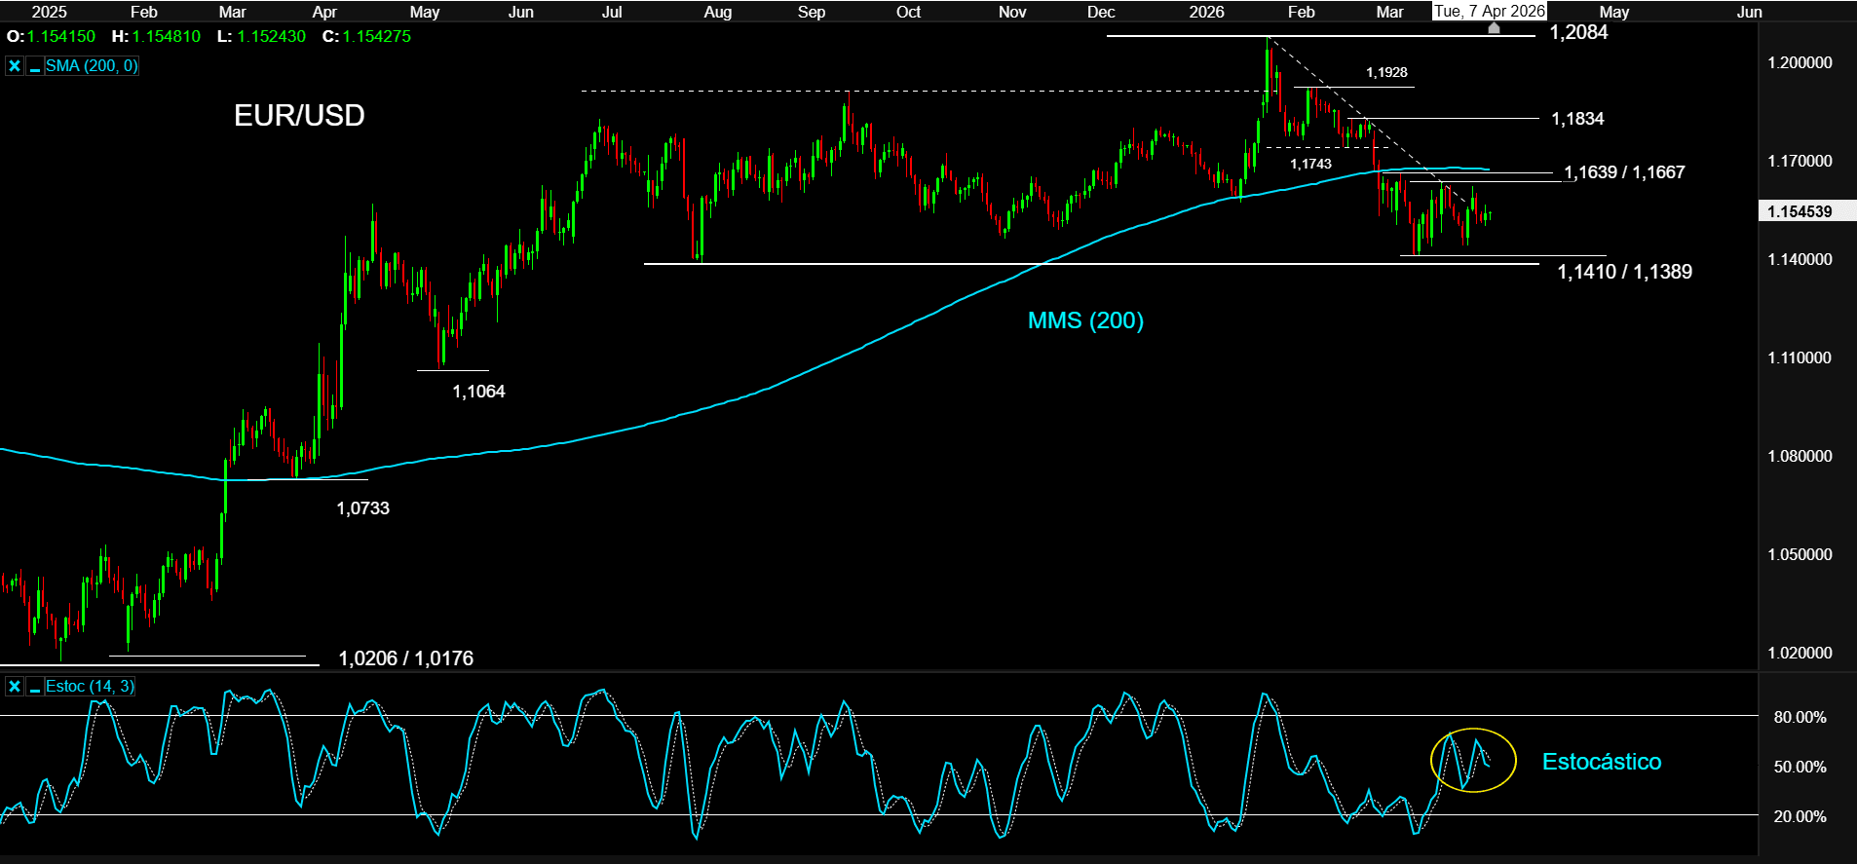Click the 1.140000 price axis label
1857x864 pixels.
1800,259
